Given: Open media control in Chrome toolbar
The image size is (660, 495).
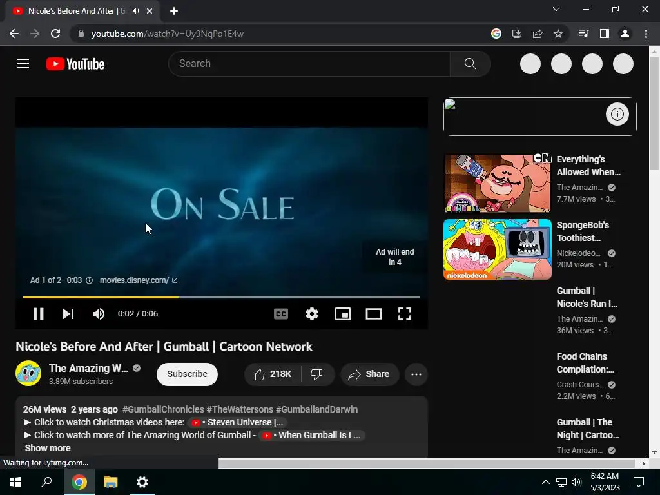Looking at the screenshot, I should tap(583, 34).
